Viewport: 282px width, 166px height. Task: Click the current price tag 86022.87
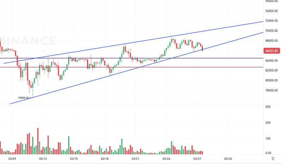(272, 51)
